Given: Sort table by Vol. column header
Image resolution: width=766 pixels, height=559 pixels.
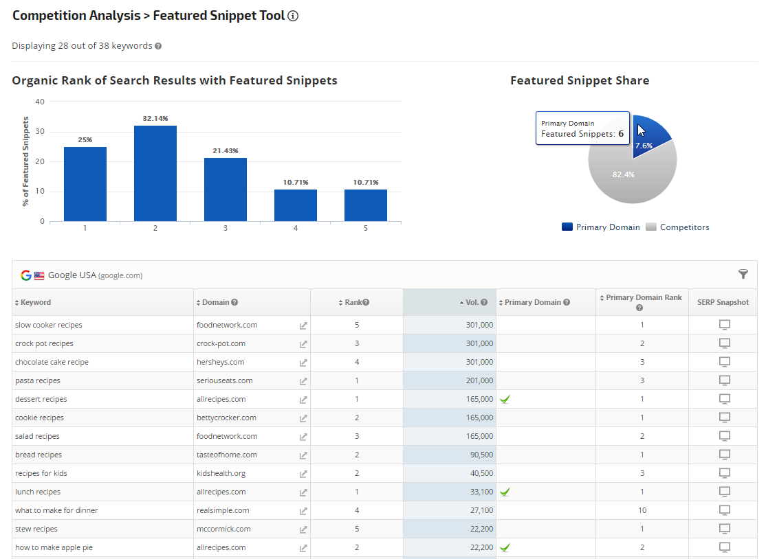Looking at the screenshot, I should click(470, 302).
